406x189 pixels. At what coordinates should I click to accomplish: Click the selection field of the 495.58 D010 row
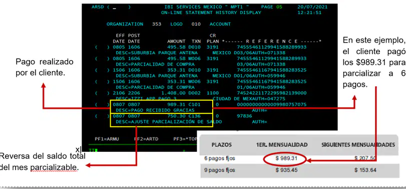[102, 47]
